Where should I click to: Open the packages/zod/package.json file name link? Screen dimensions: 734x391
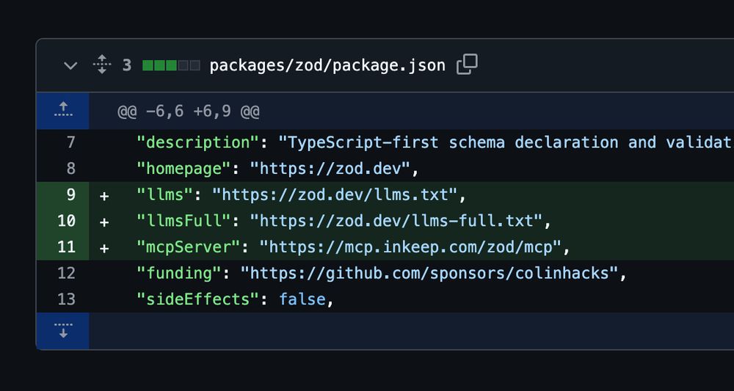click(x=327, y=65)
